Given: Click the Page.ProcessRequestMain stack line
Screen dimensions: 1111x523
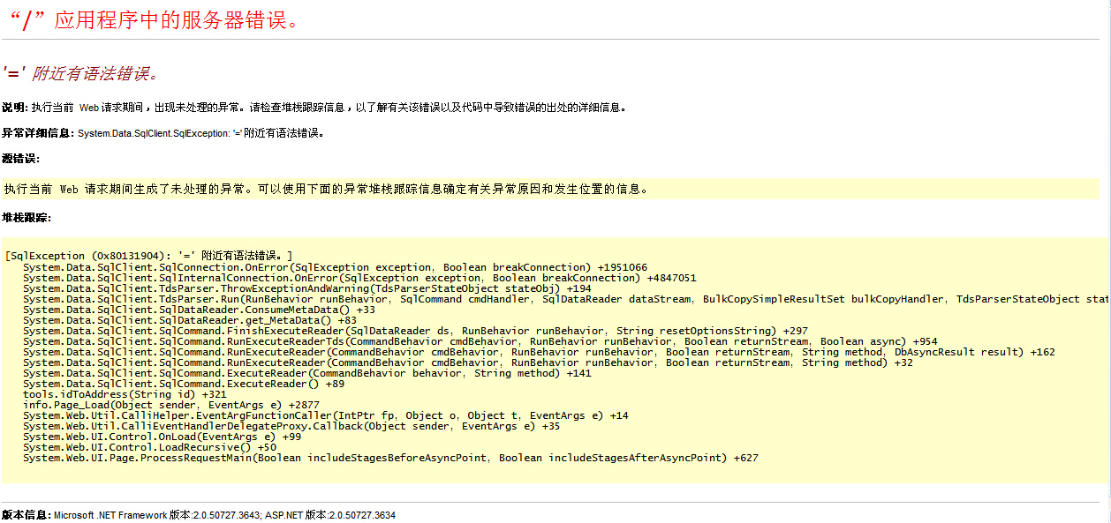Looking at the screenshot, I should [390, 458].
